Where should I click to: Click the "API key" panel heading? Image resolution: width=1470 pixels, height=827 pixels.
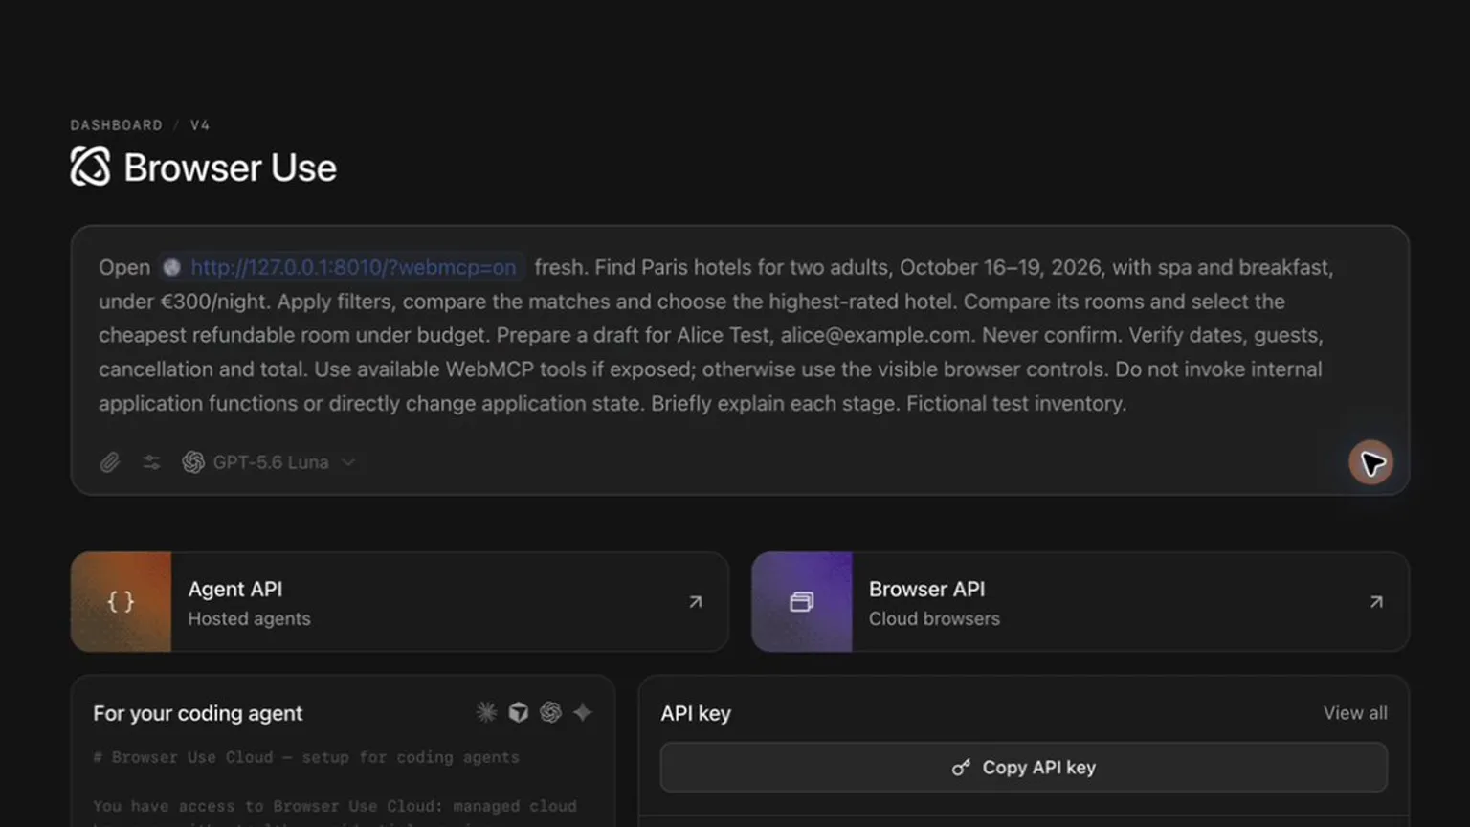point(696,713)
